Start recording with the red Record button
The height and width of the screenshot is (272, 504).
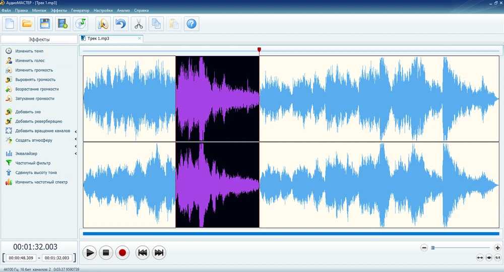tap(121, 253)
